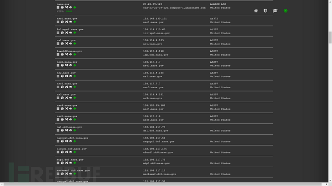Open the graduation cap icon in navigation
332x186 pixels.
pos(275,11)
